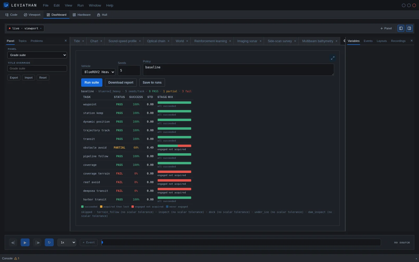The height and width of the screenshot is (262, 419).
Task: Add an Event to the timeline
Action: tap(89, 242)
